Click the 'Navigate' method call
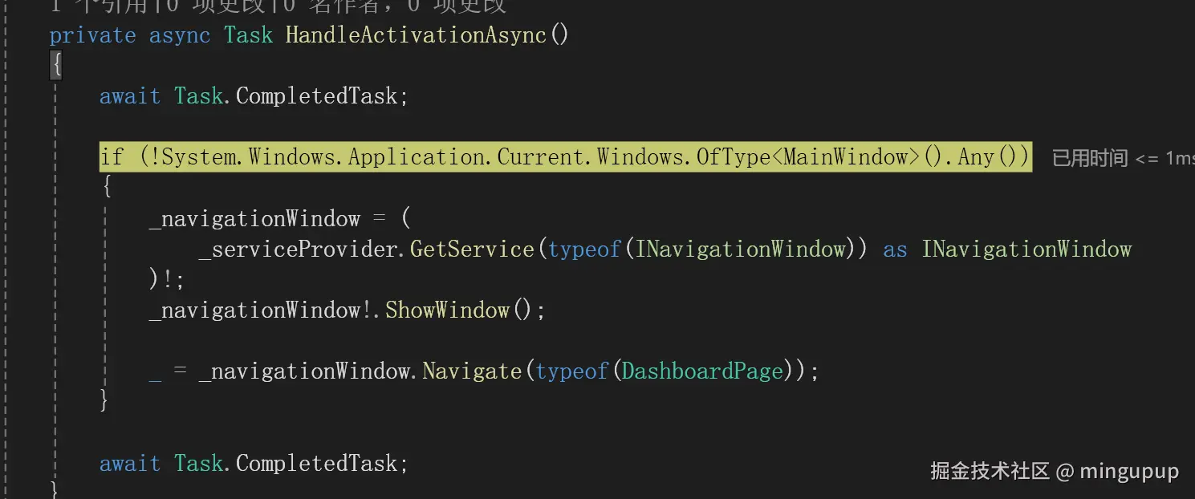The width and height of the screenshot is (1195, 499). click(472, 371)
